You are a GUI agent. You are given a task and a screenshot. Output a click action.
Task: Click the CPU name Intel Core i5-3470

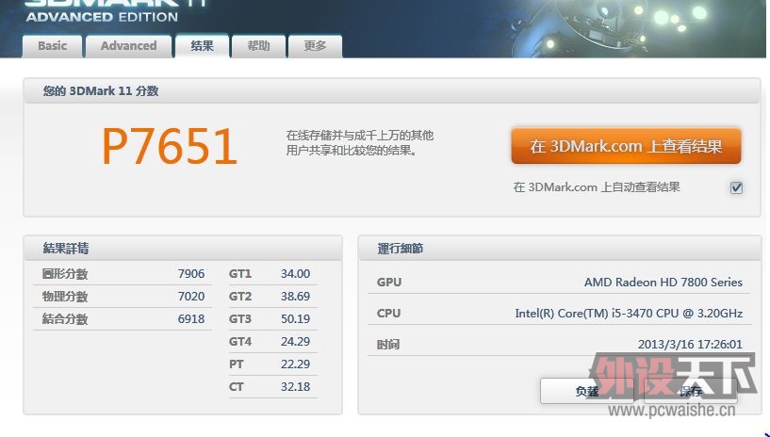(629, 313)
